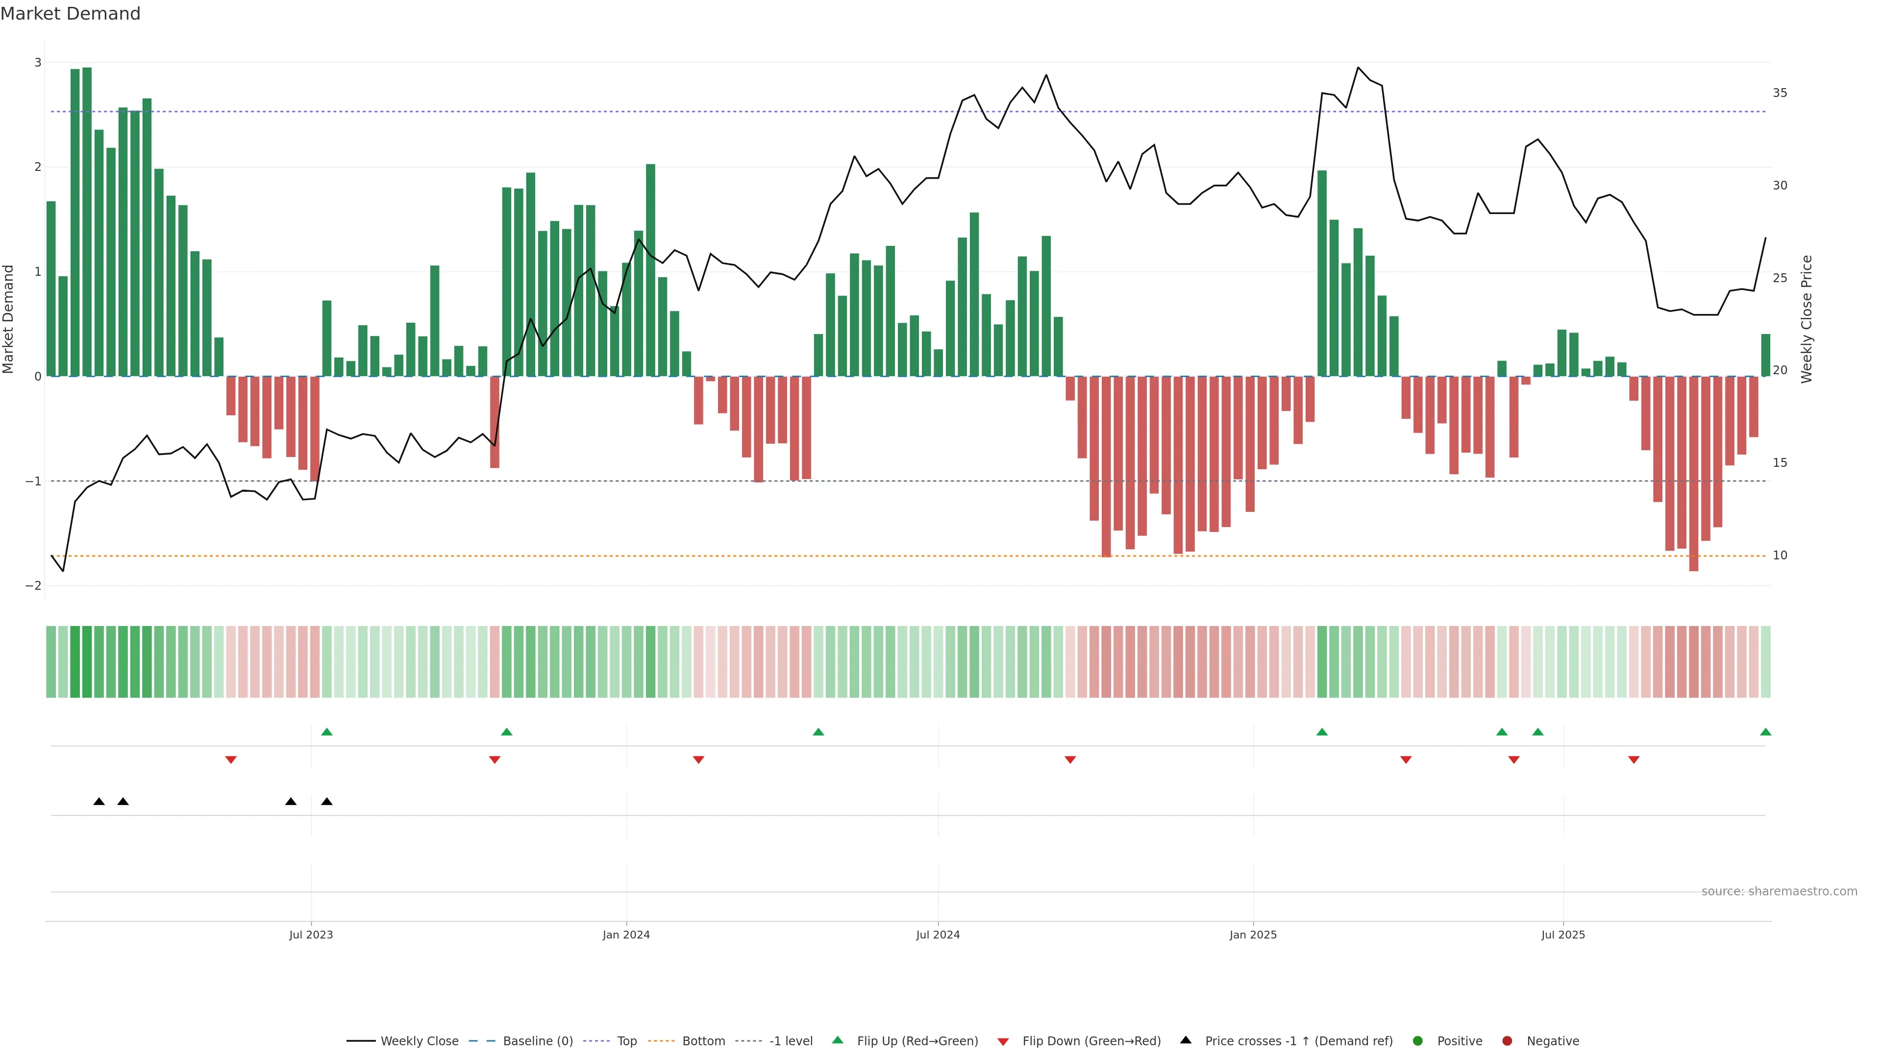The image size is (1882, 1058).
Task: Click the darkest green heat strip cell at far left
Action: [x=87, y=662]
